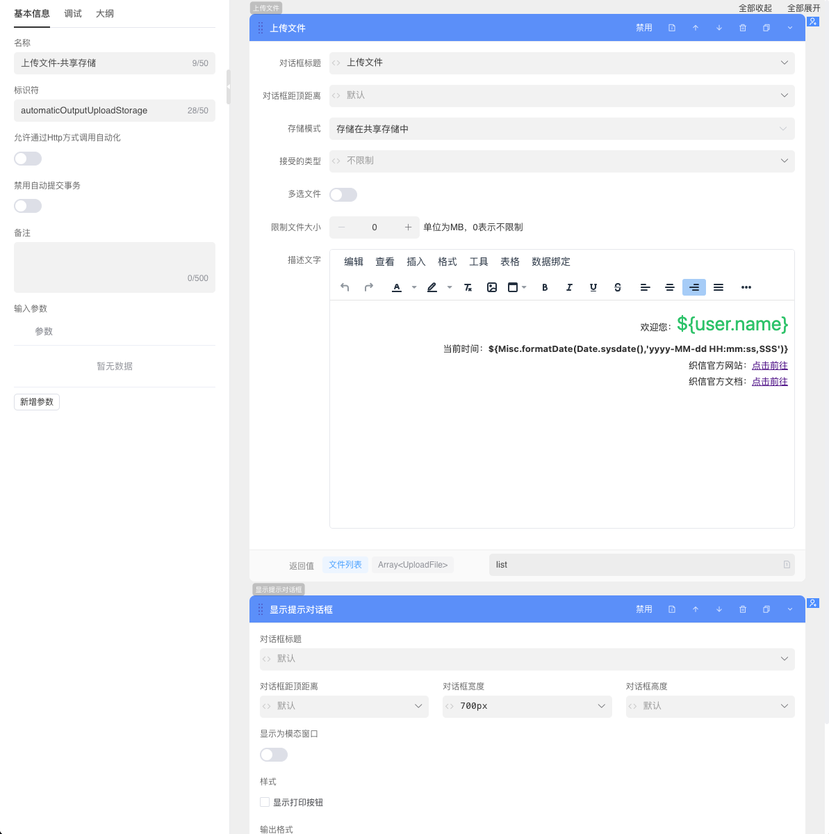Copy the 显示提示对话框 step
Screen dimensions: 829x834
[x=766, y=609]
